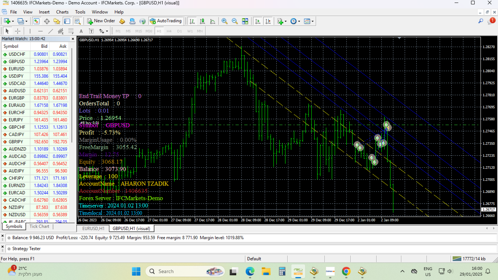Image resolution: width=498 pixels, height=280 pixels.
Task: Select the horizontal line drawing tool
Action: [40, 31]
